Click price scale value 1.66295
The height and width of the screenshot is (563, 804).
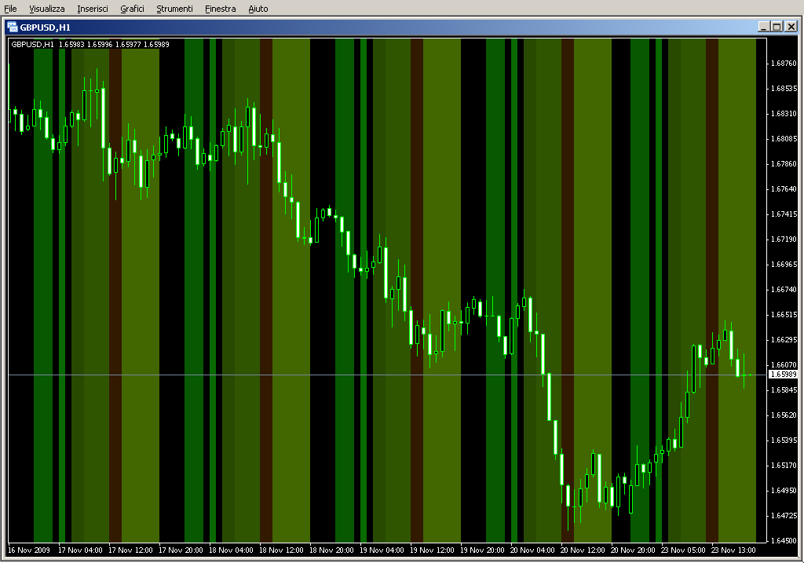[784, 340]
